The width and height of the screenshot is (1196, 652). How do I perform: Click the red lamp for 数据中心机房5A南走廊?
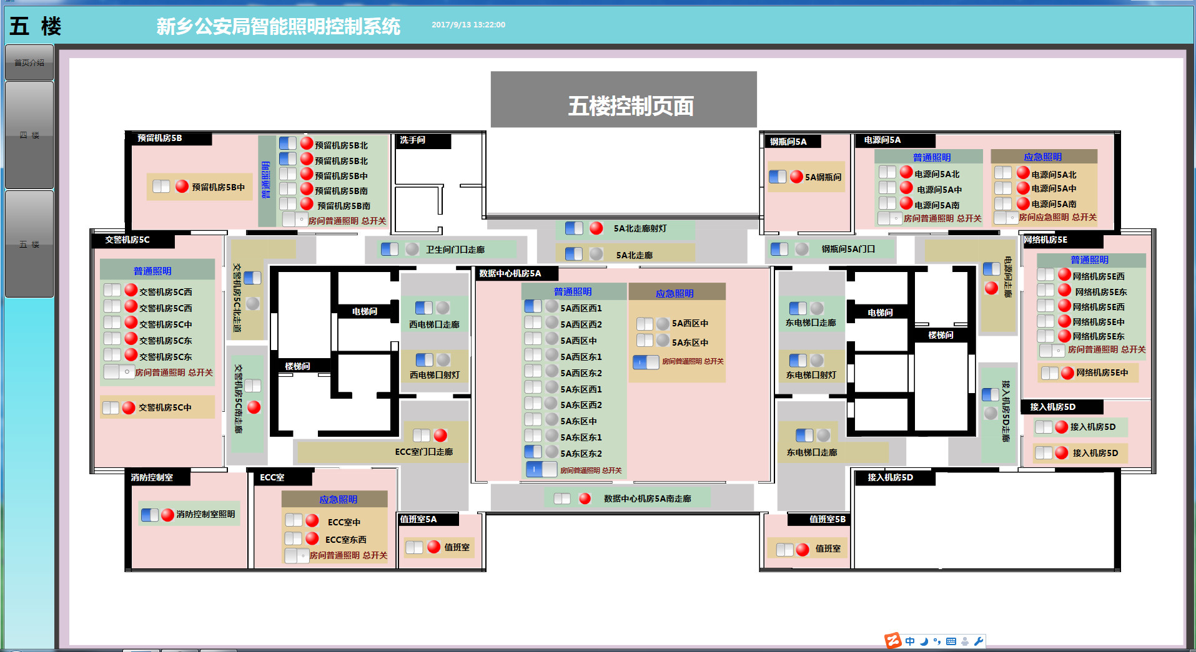point(585,499)
